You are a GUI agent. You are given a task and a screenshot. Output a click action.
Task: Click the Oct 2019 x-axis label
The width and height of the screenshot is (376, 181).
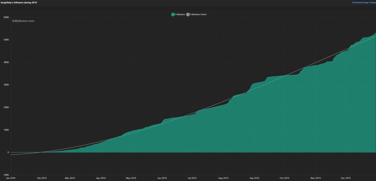[x=285, y=178]
